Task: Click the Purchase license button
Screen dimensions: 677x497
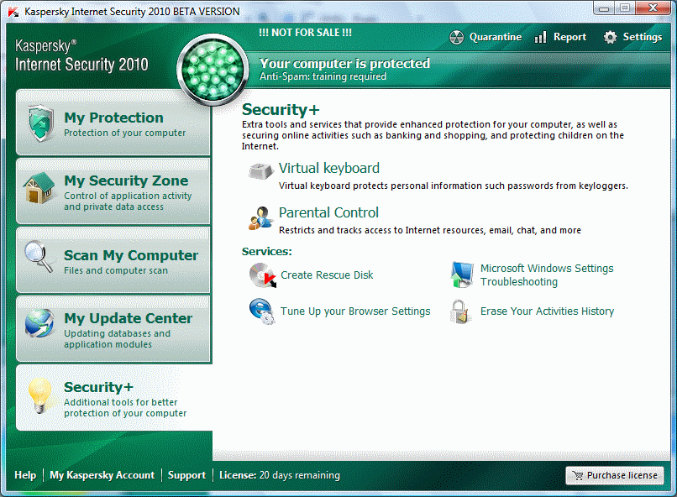Action: click(x=615, y=475)
